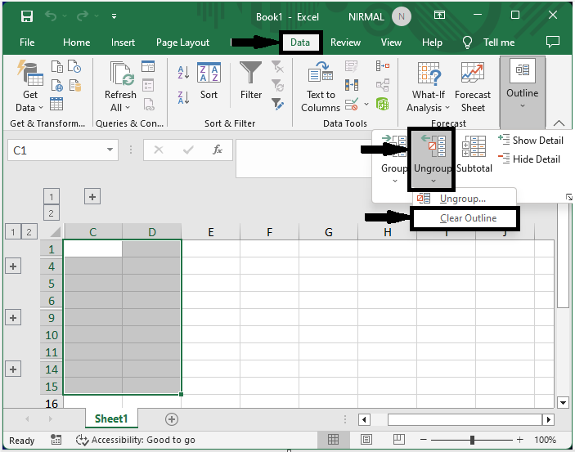Viewport: 575px width, 452px height.
Task: Switch to the Insert tab
Action: pos(123,43)
